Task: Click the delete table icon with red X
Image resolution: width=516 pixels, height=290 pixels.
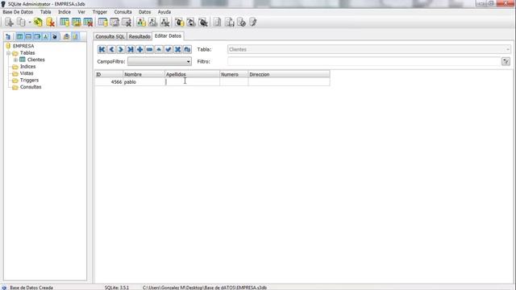Action: [x=88, y=22]
